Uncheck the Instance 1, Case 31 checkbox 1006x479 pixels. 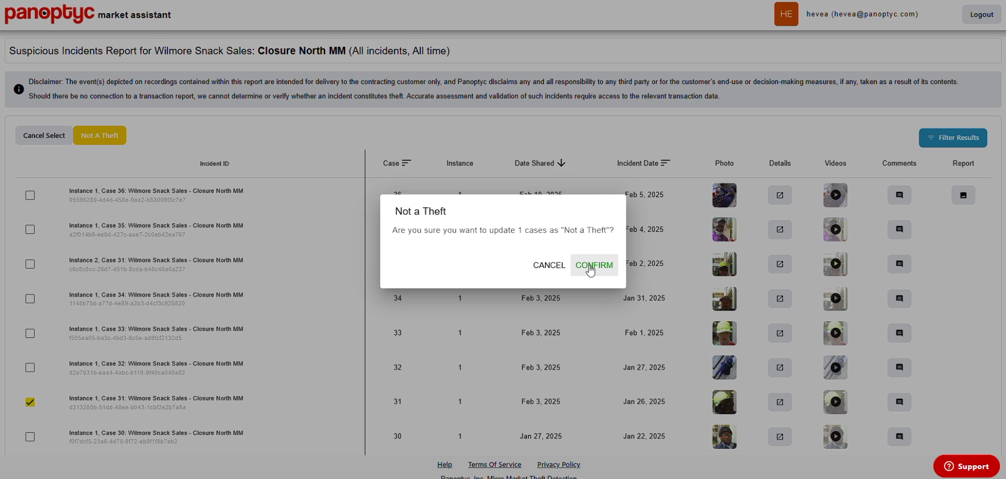tap(30, 402)
